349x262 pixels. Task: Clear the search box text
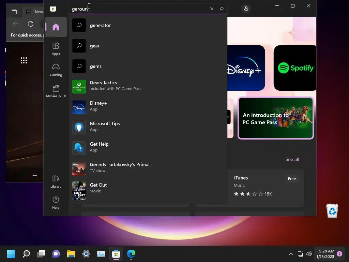point(212,9)
